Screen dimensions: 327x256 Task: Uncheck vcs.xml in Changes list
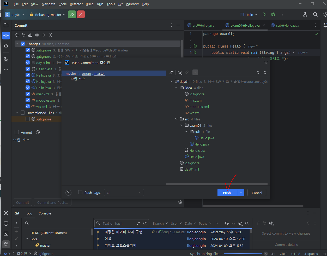click(28, 107)
